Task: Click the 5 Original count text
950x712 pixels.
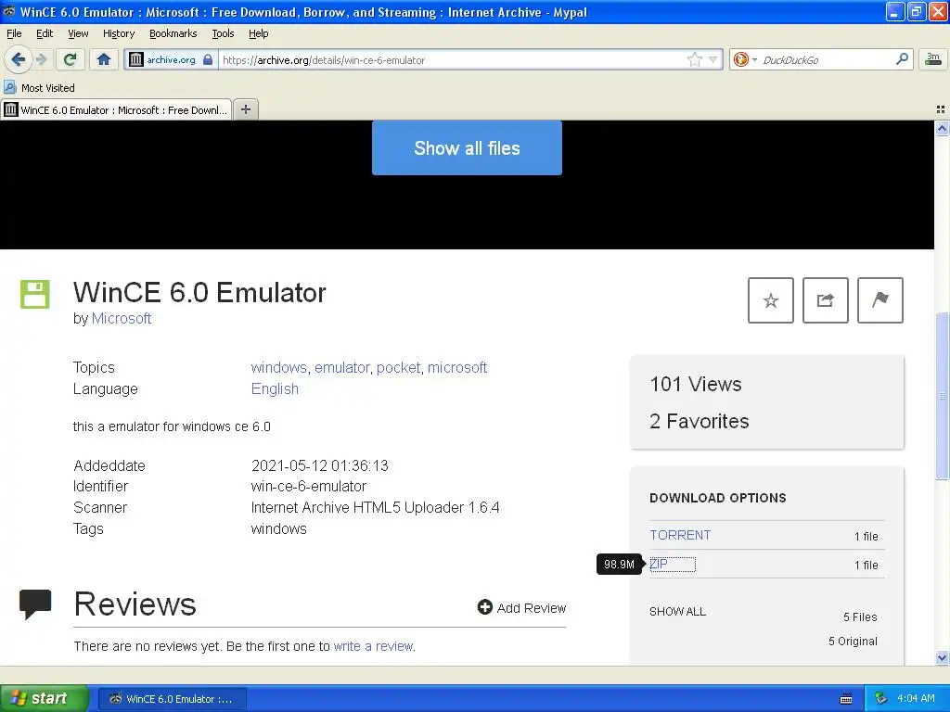Action: coord(853,642)
